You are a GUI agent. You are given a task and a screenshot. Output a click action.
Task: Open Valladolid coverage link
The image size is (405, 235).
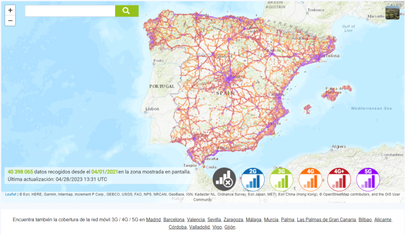click(199, 227)
